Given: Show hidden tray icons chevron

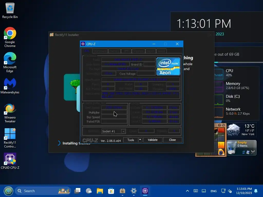Looking at the screenshot, I should (187, 191).
